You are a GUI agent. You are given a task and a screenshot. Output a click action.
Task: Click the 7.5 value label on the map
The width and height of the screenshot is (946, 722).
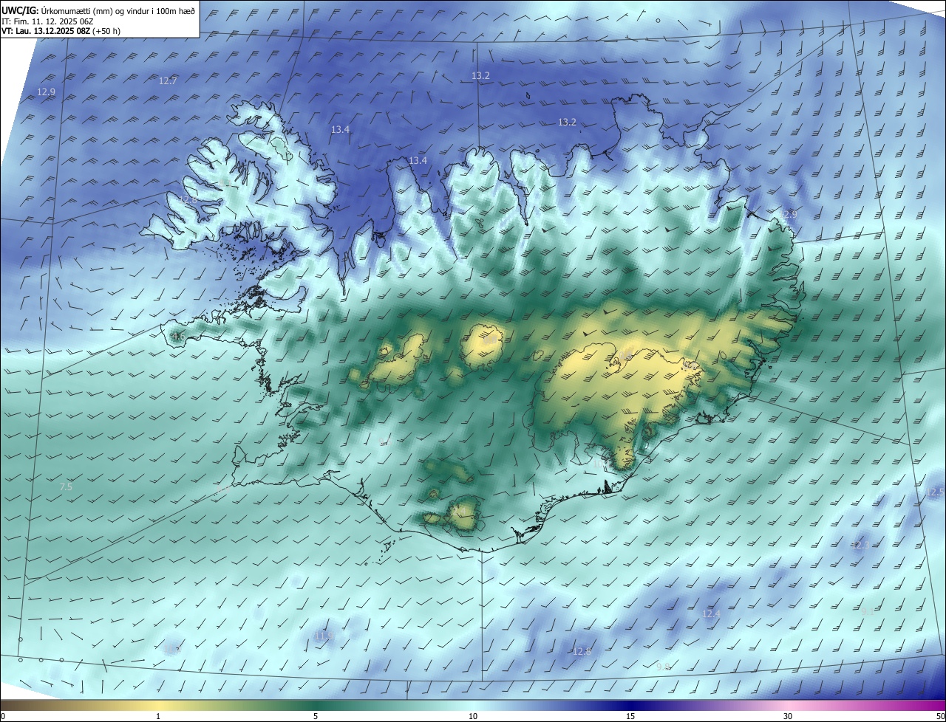point(66,487)
